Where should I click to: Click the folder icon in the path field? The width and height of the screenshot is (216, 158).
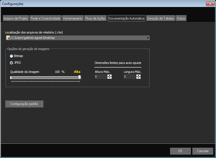[x=8, y=38]
